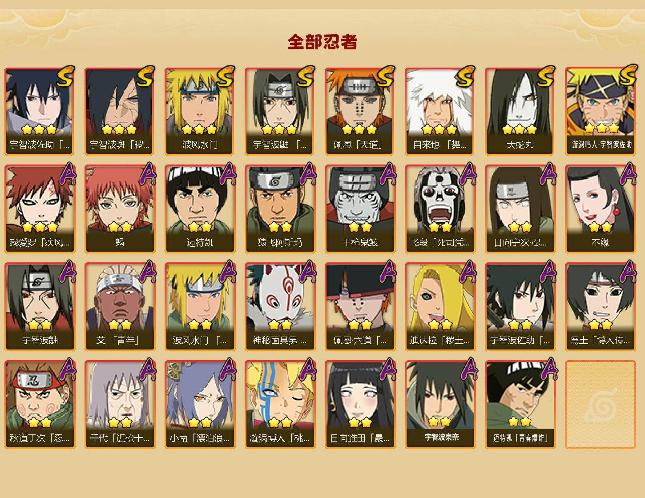The height and width of the screenshot is (498, 645).
Task: Click the 神秘面具男 masked ninja card
Action: 280,307
